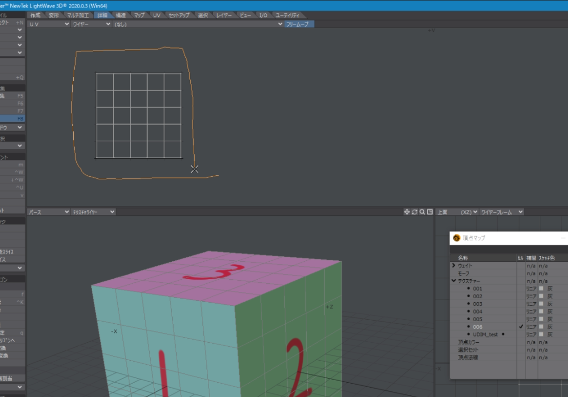Click sketch color swatch for 003
The height and width of the screenshot is (397, 568).
541,304
